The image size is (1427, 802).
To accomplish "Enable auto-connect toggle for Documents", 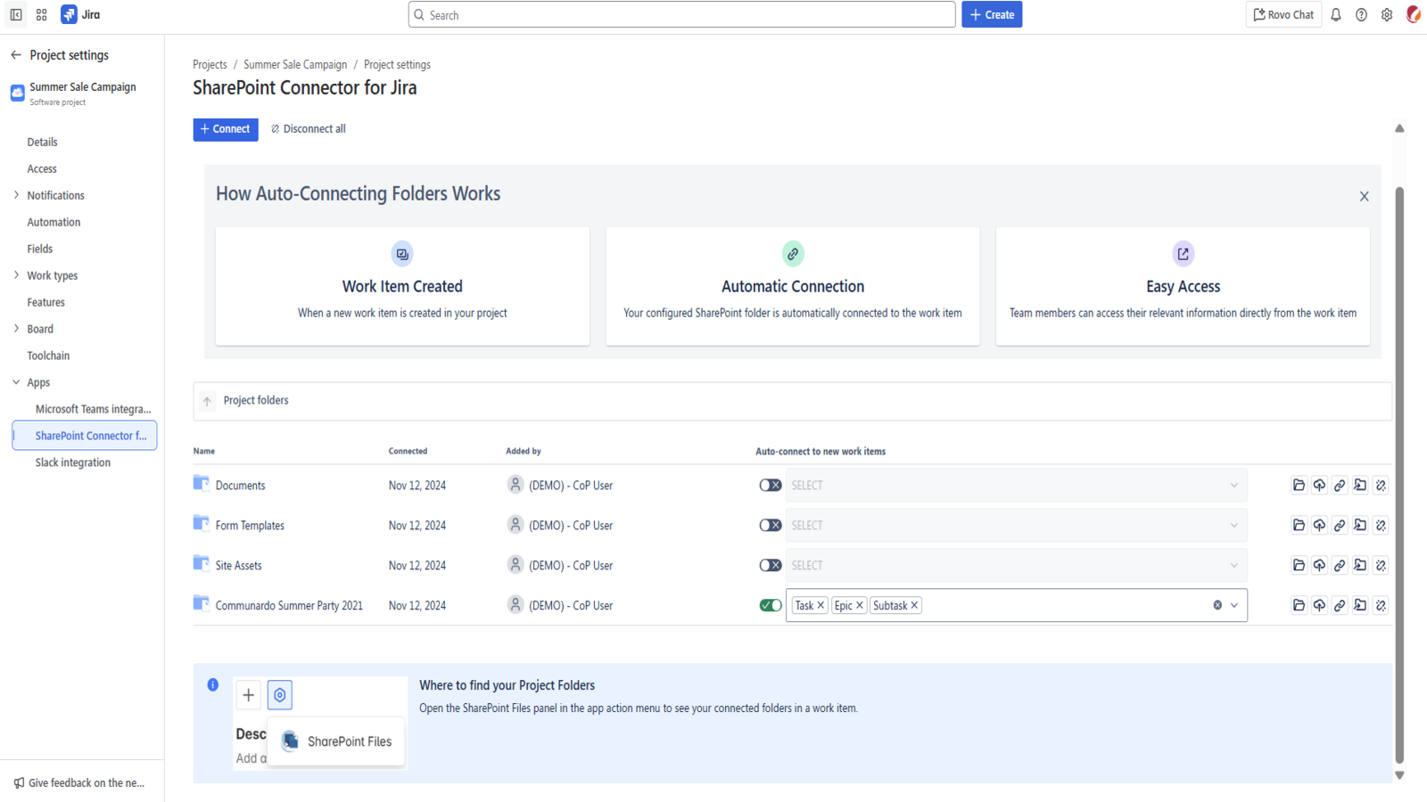I will coord(770,486).
